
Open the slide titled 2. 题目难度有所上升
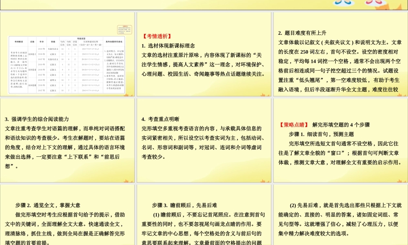(341, 54)
